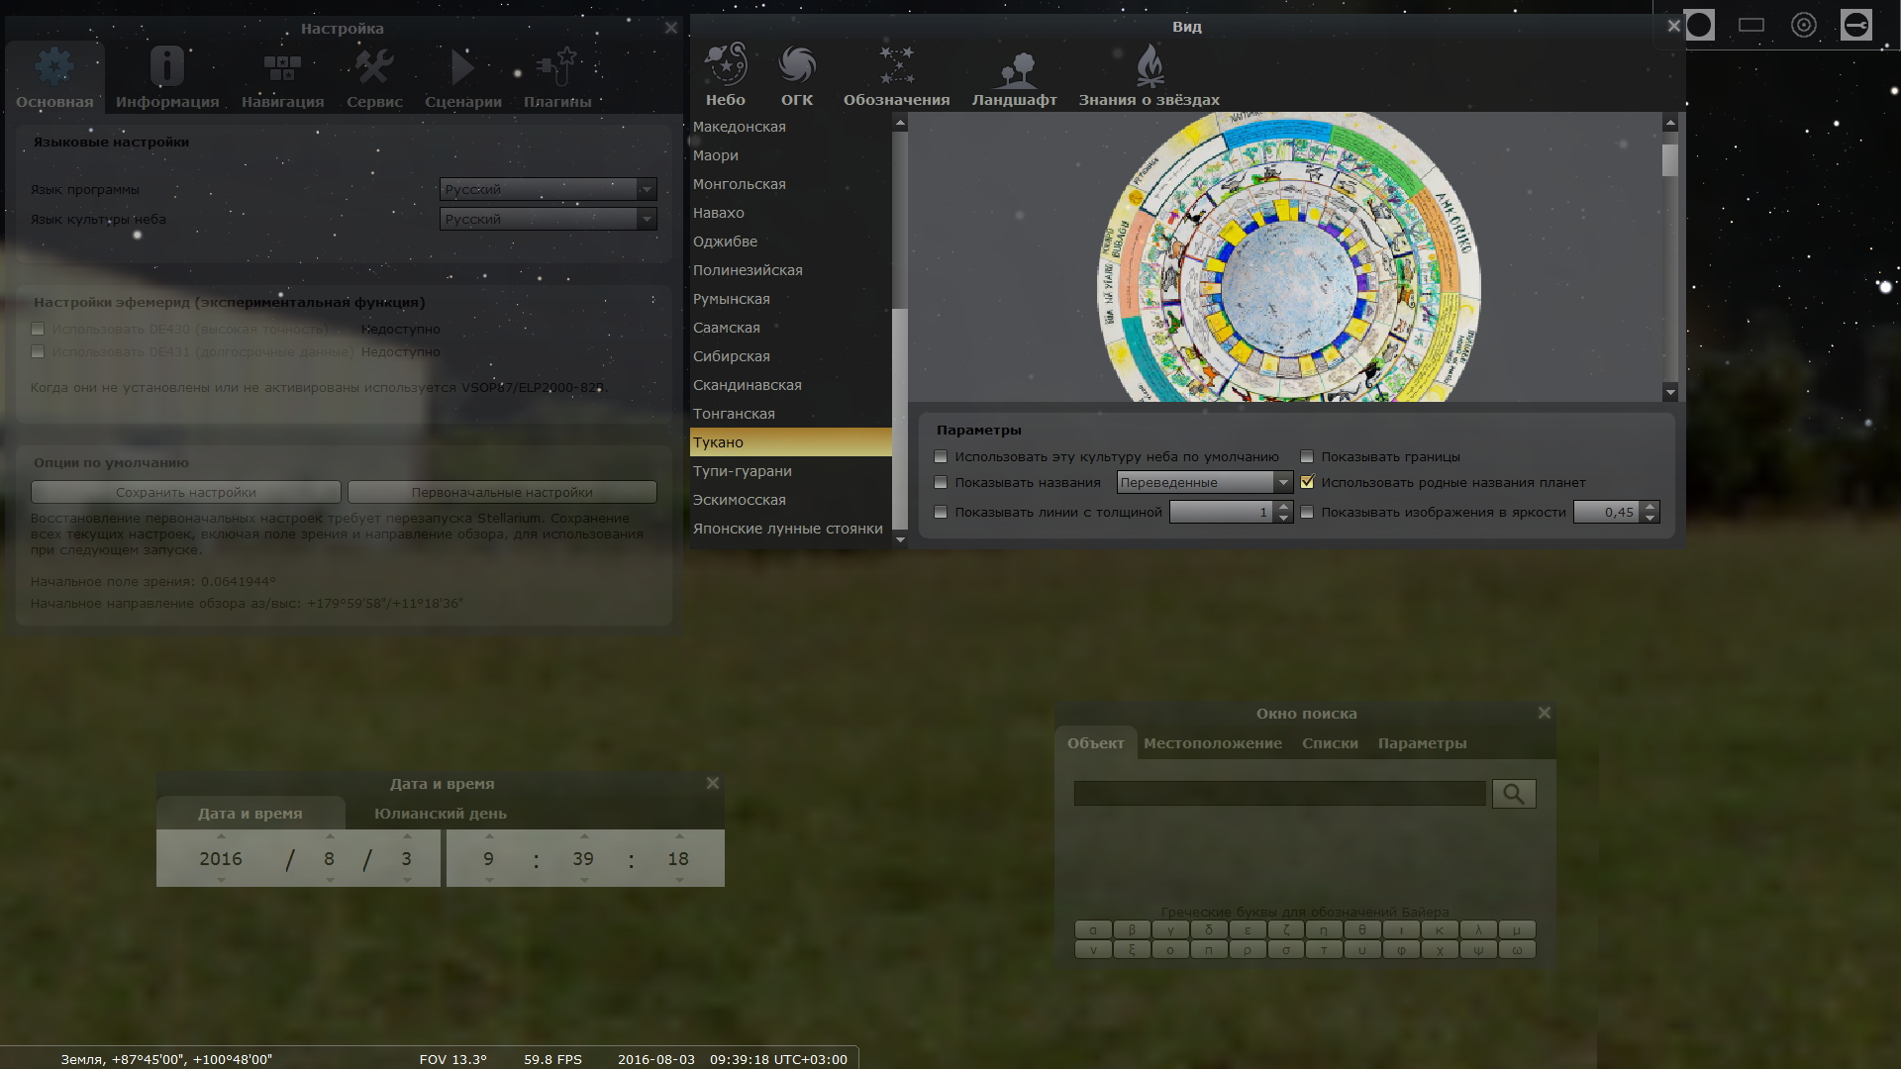
Task: Insert Greek letter λ in search
Action: (x=1478, y=929)
